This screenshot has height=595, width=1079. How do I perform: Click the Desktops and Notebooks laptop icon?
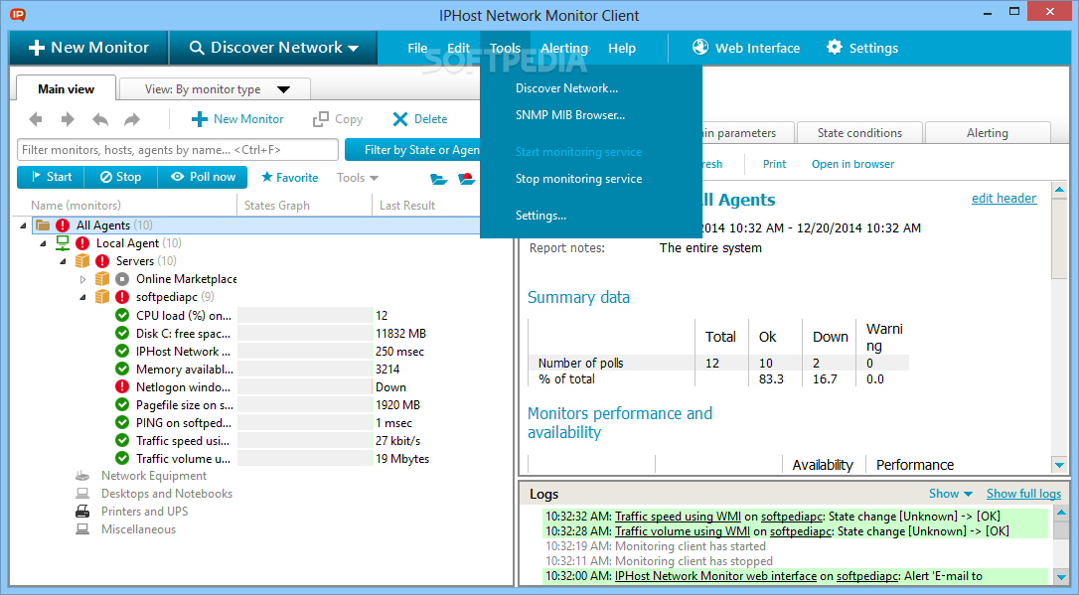[82, 494]
